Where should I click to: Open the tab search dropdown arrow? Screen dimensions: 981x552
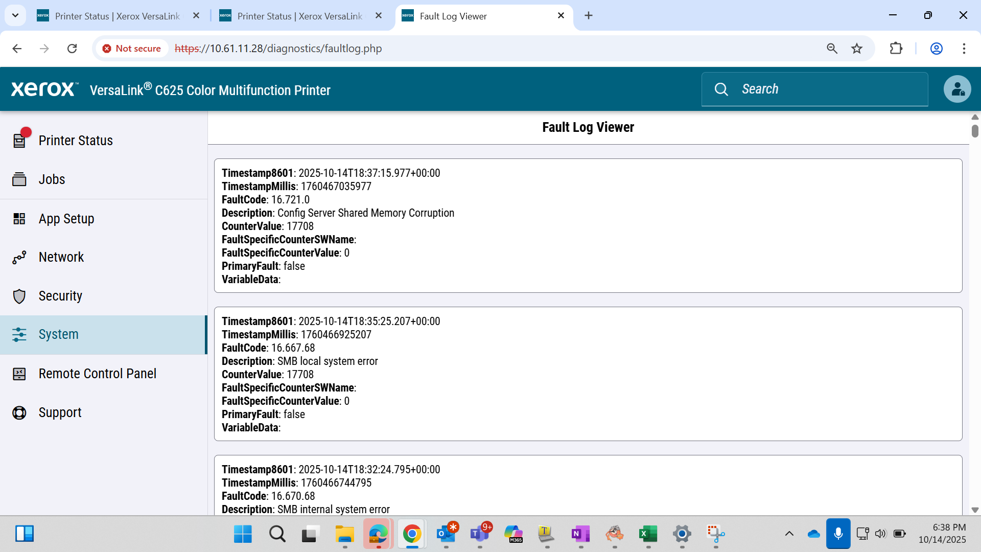(15, 15)
